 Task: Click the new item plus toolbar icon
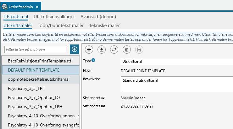[x=89, y=49]
